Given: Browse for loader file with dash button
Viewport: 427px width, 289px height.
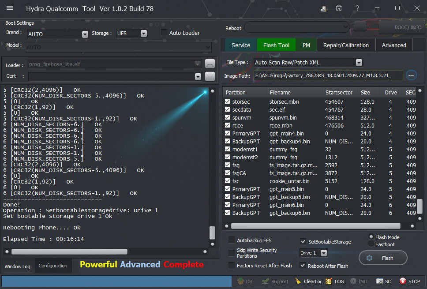Looking at the screenshot, I should point(210,64).
